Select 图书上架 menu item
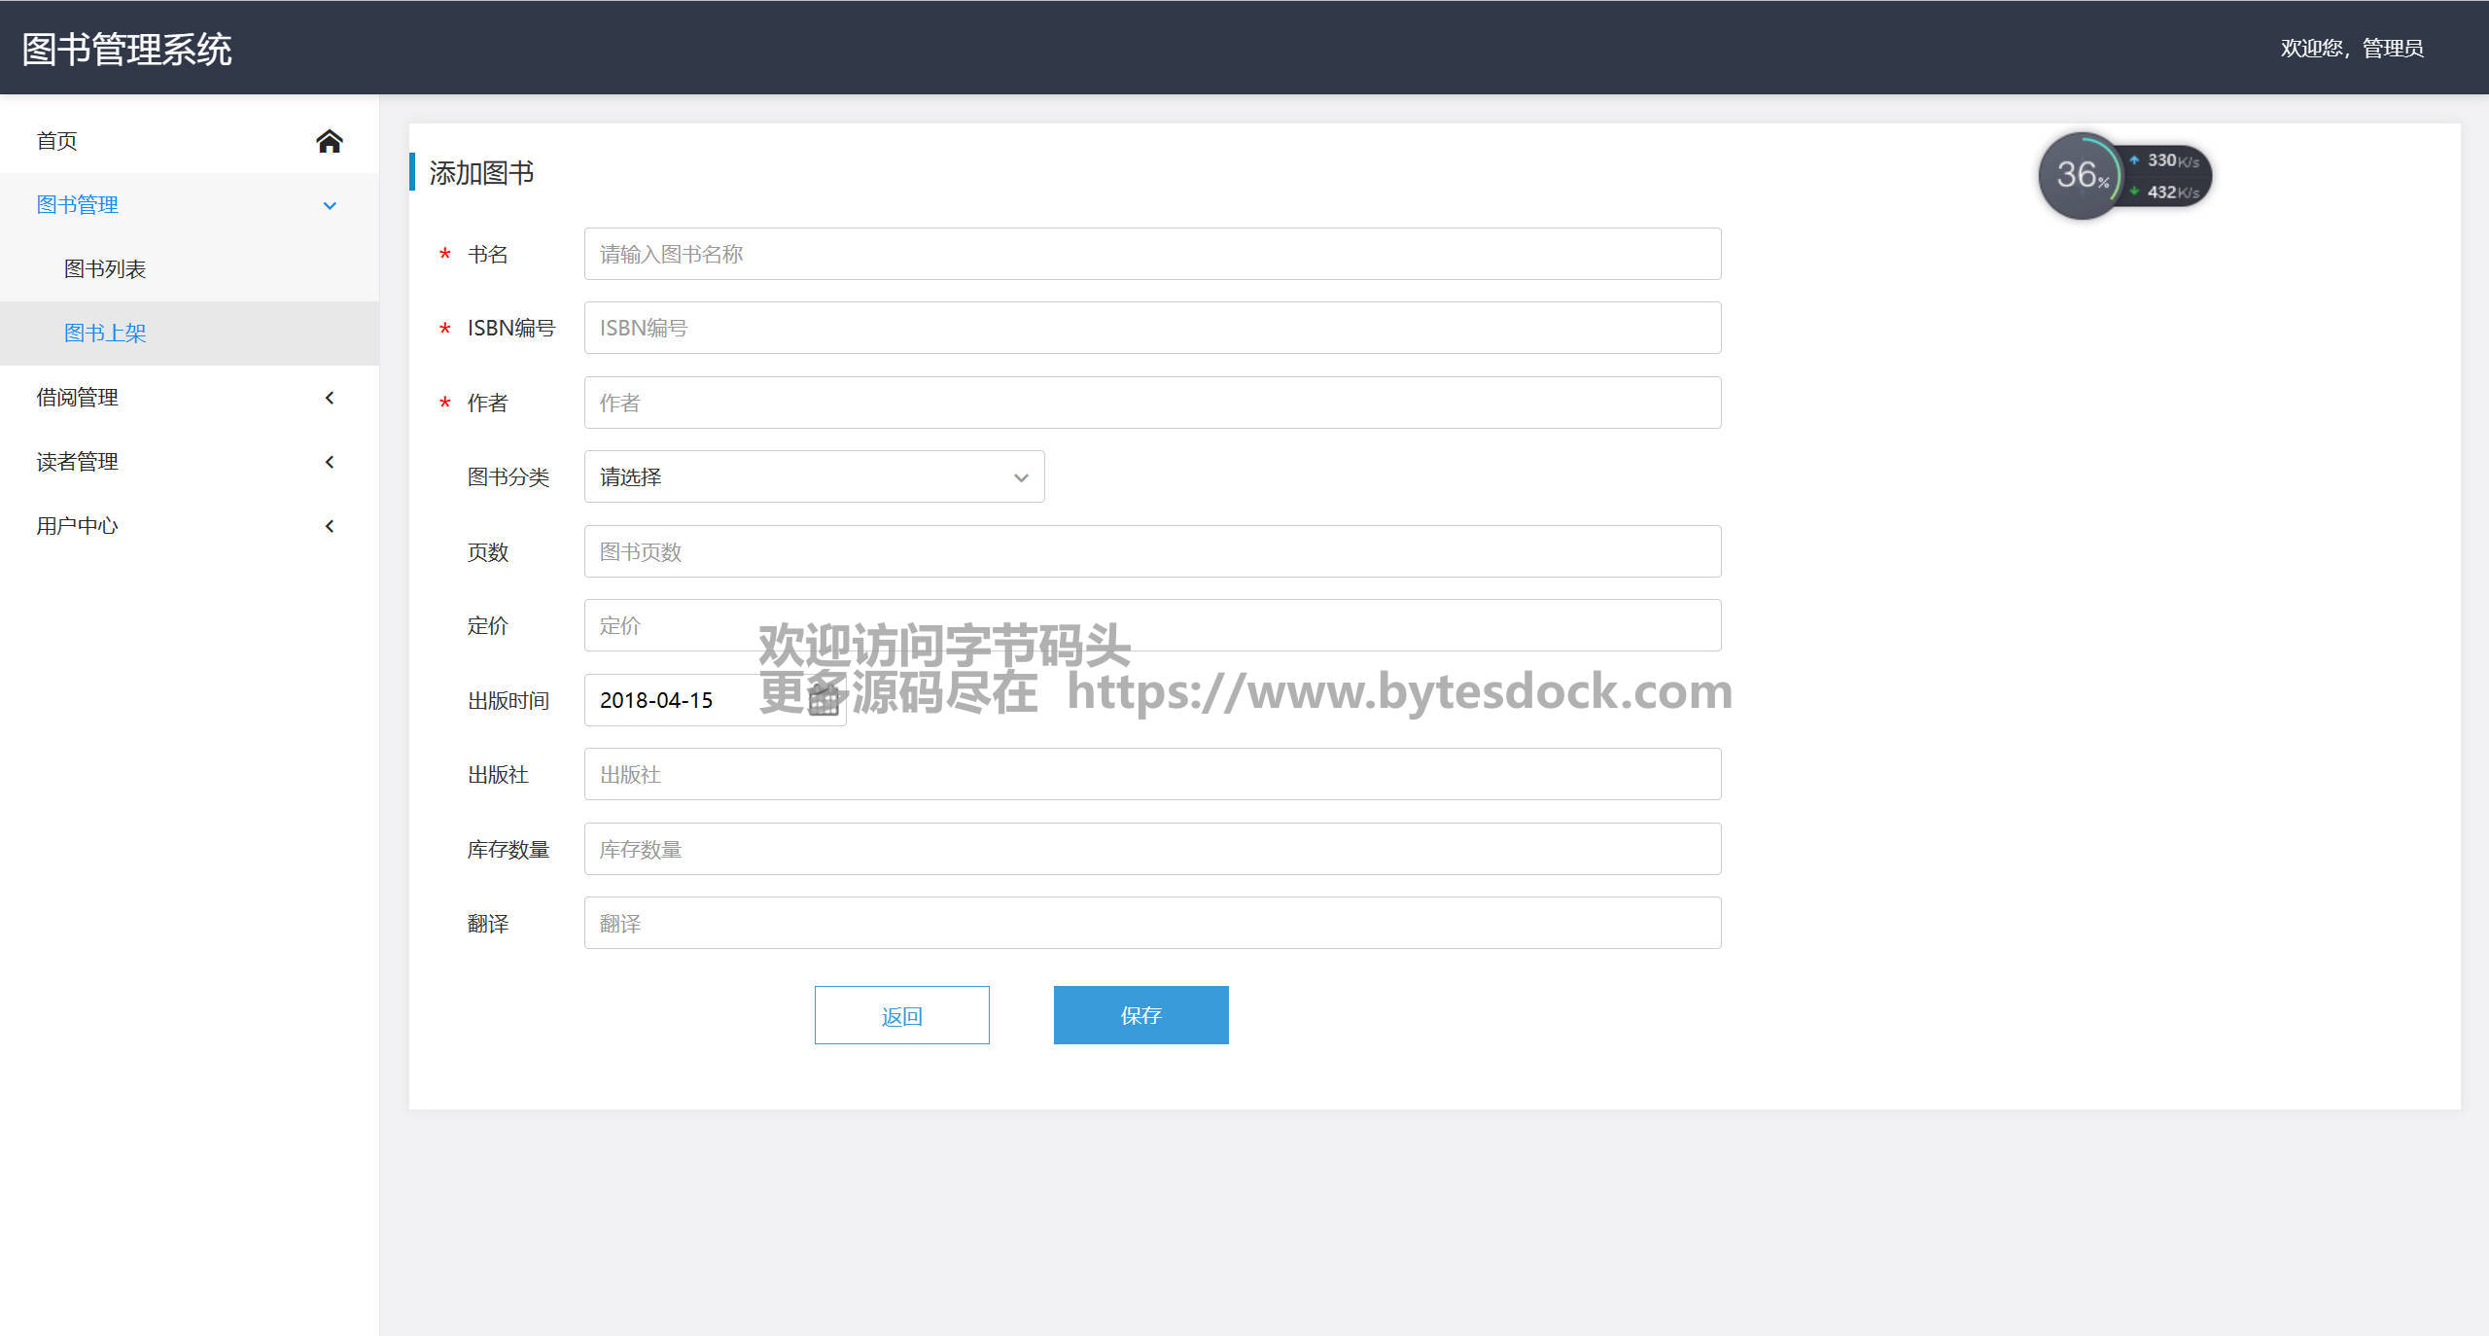Viewport: 2489px width, 1336px height. pos(105,334)
